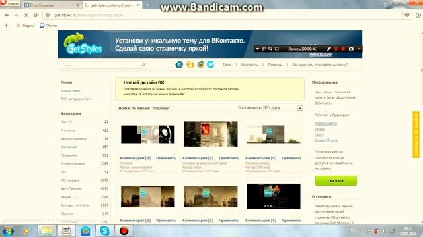
Task: Click the orange side feedback tab
Action: tap(416, 134)
